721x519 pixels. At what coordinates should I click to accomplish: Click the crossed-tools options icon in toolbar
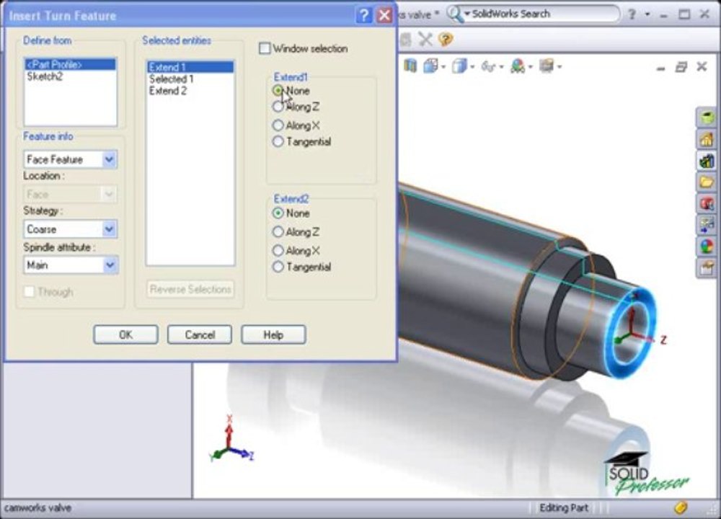425,40
